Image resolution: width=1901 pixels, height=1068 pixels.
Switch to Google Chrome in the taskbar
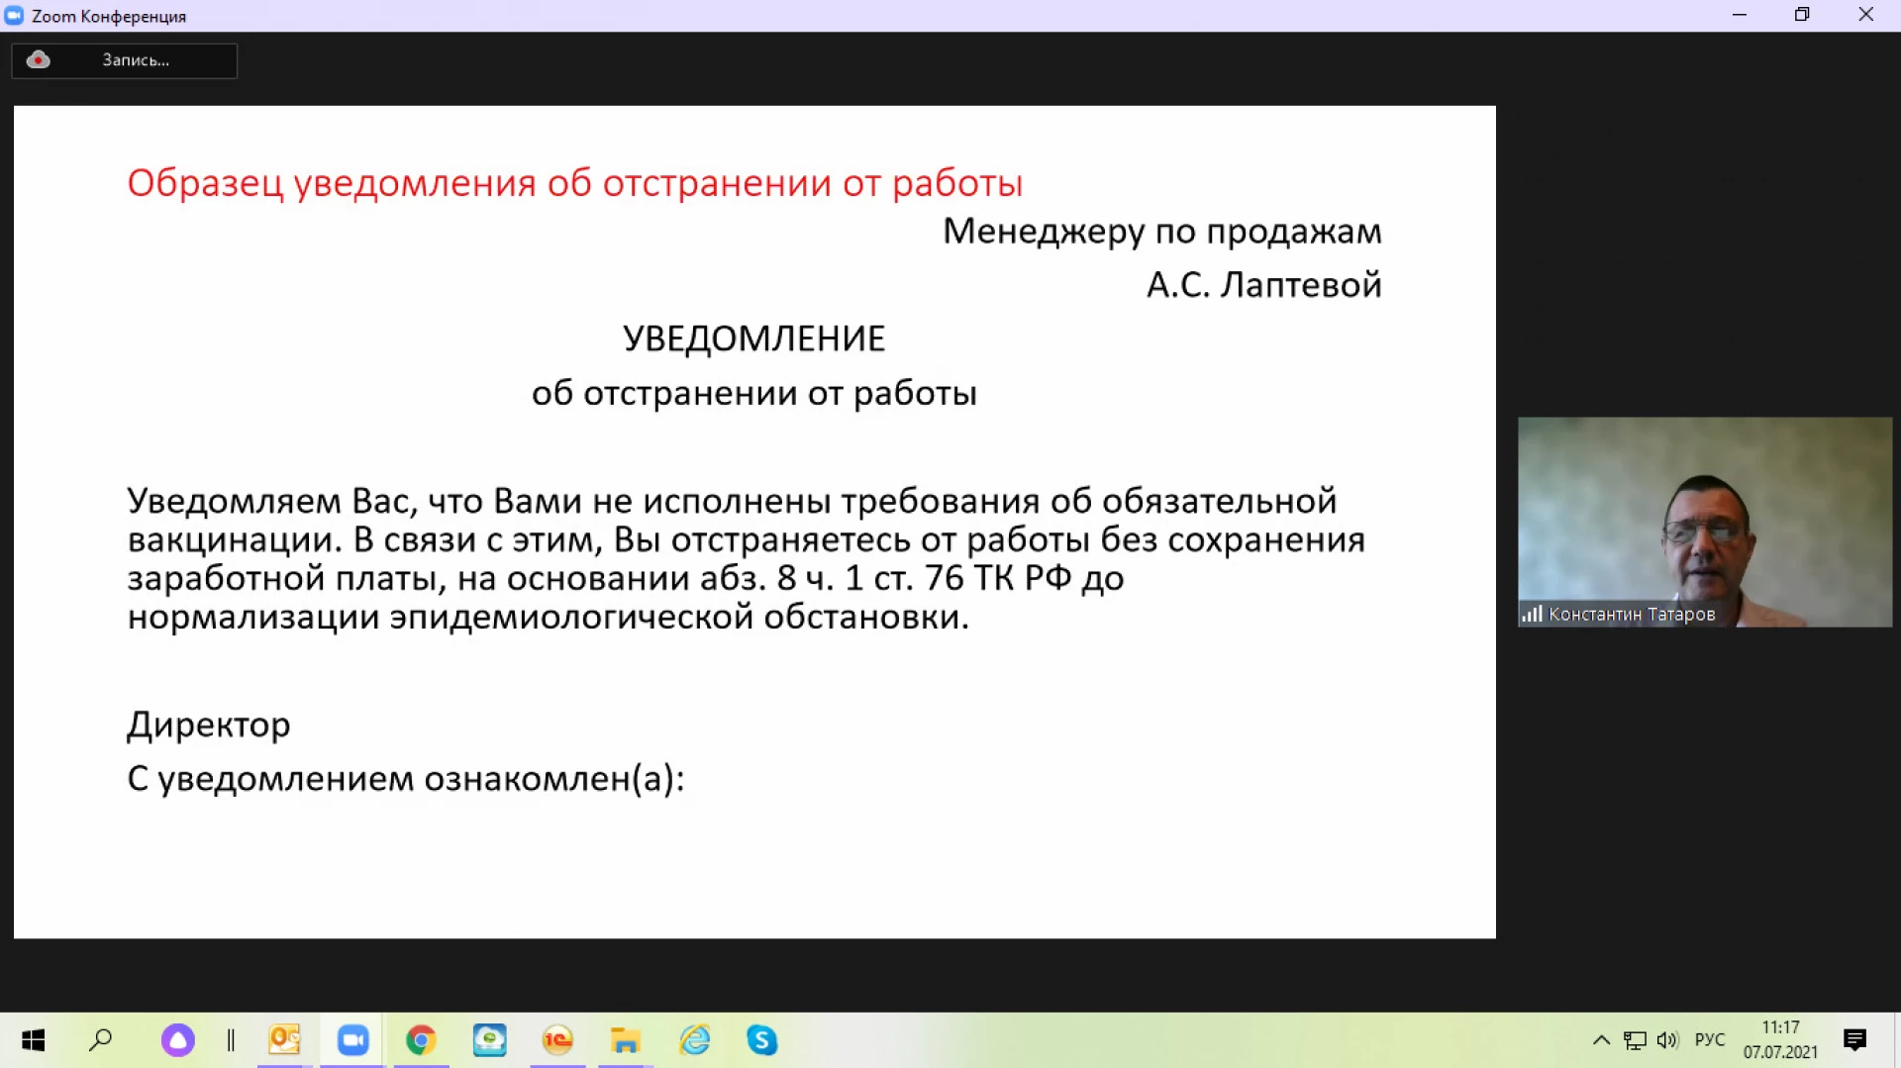(x=421, y=1040)
